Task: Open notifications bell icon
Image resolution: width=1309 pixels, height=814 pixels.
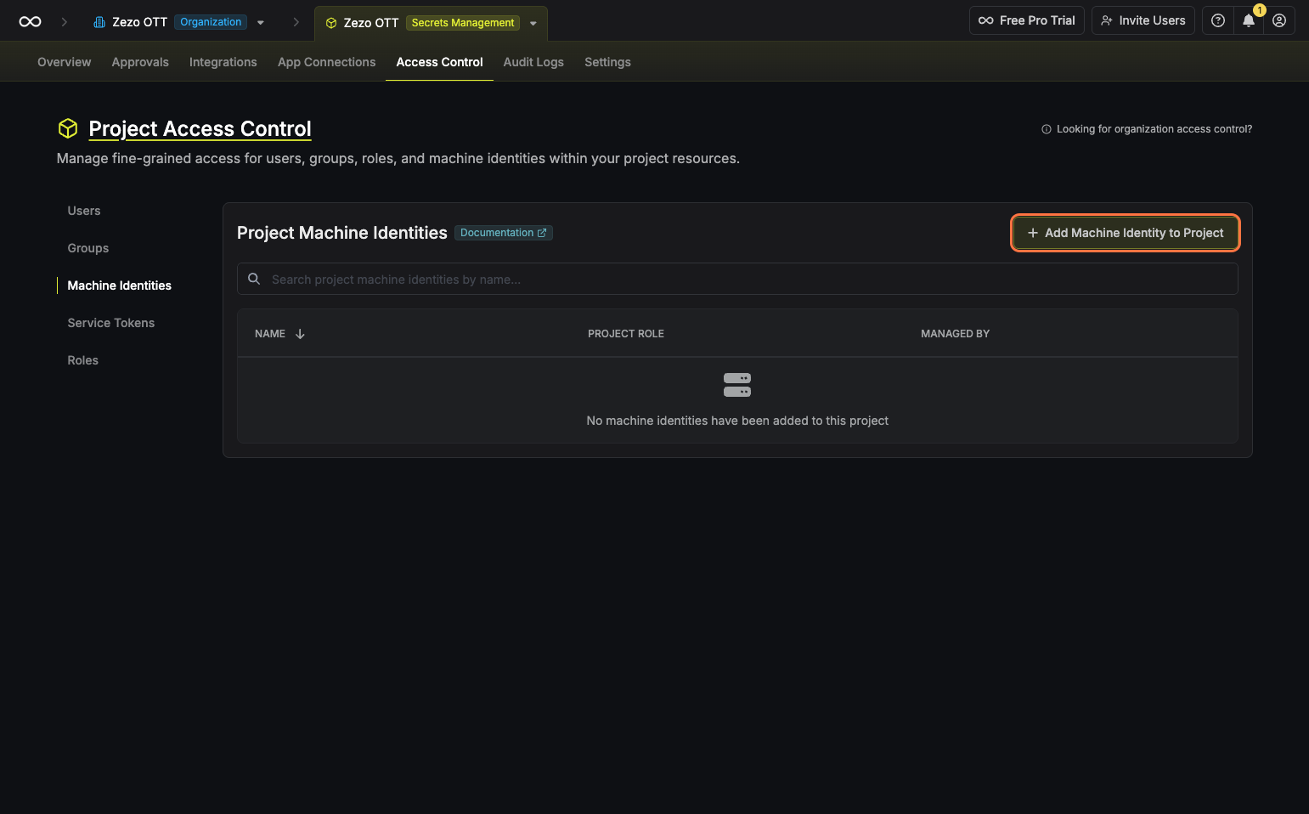Action: [1248, 20]
